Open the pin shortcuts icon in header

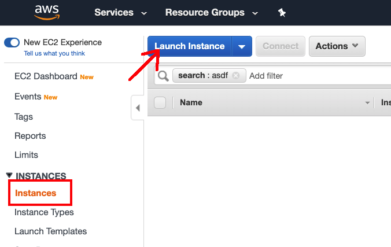(282, 13)
